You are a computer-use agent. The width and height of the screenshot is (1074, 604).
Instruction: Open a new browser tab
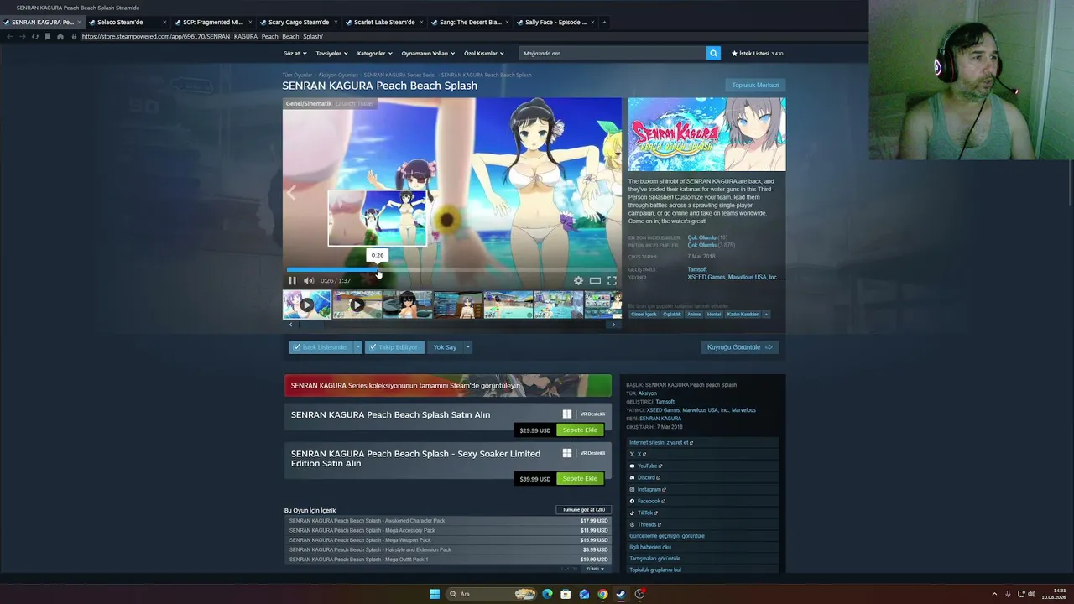pos(604,23)
